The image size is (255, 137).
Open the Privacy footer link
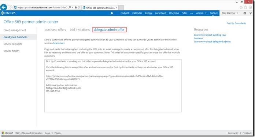coord(58,133)
